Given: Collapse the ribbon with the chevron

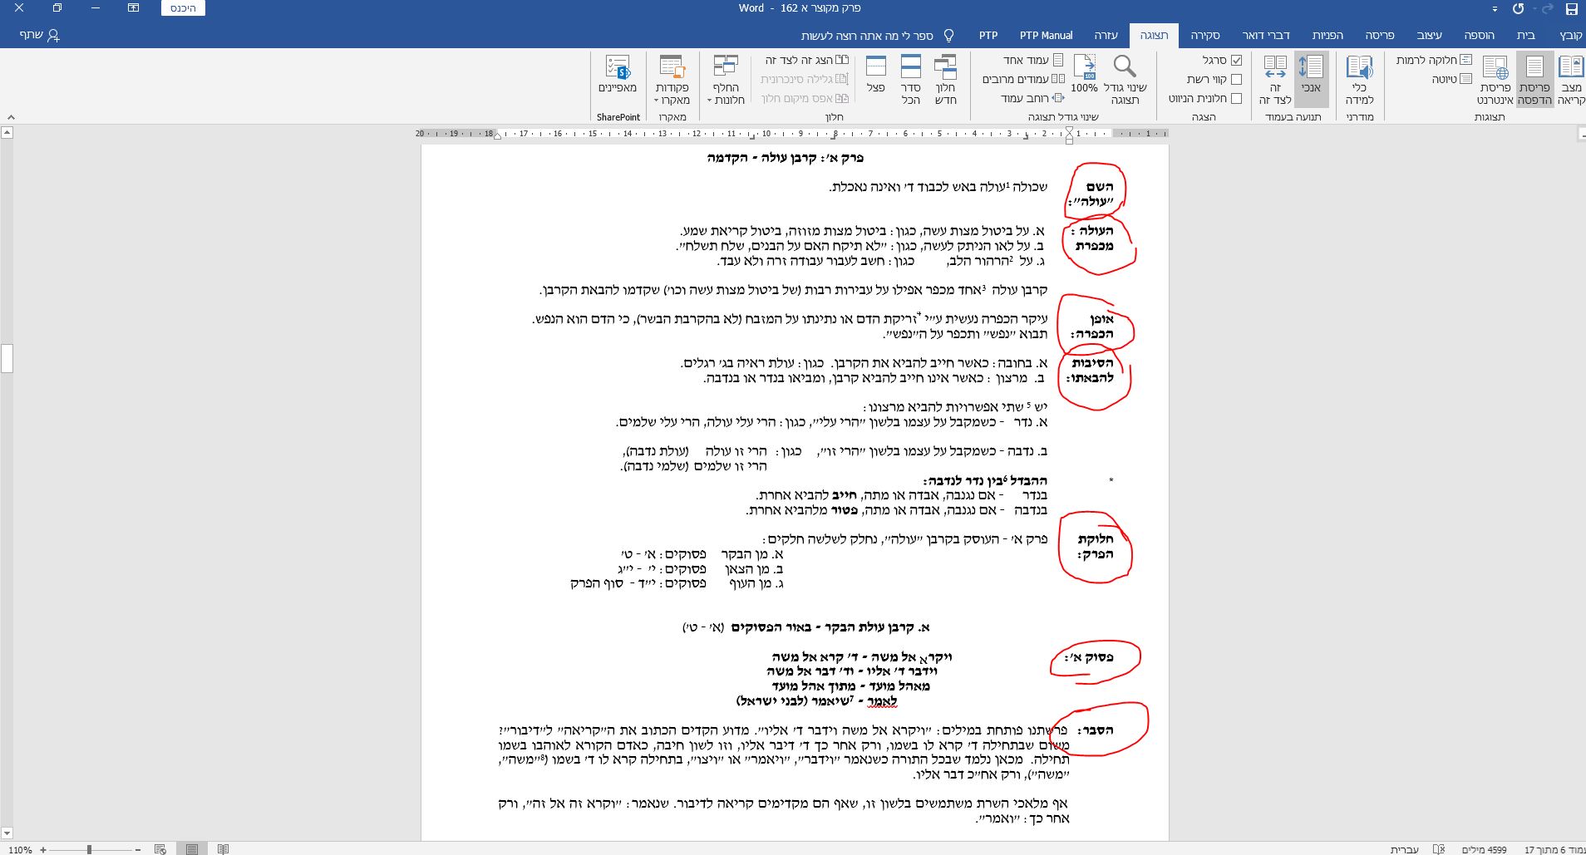Looking at the screenshot, I should point(11,117).
